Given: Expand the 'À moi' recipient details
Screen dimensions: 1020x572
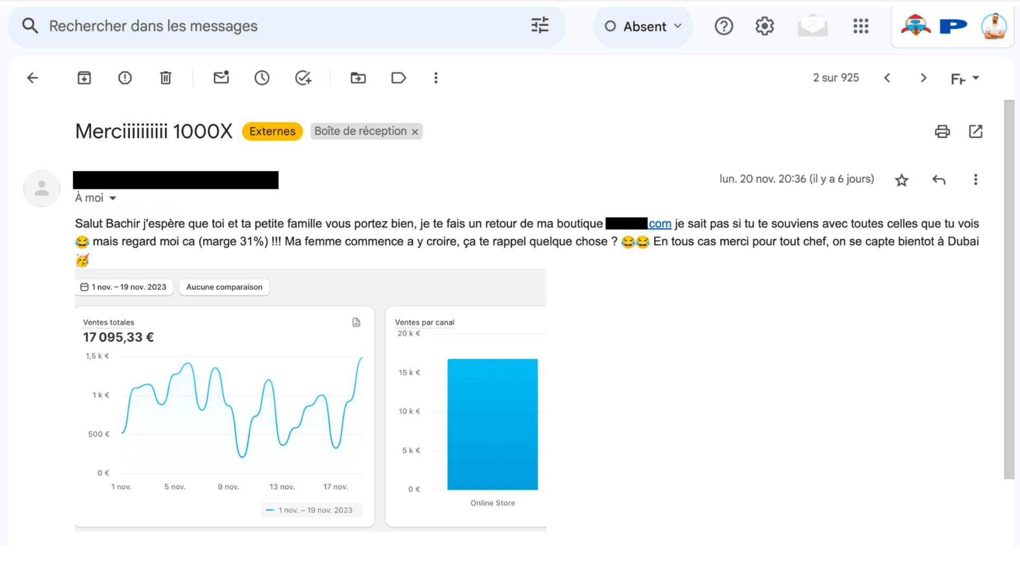Looking at the screenshot, I should pos(113,198).
